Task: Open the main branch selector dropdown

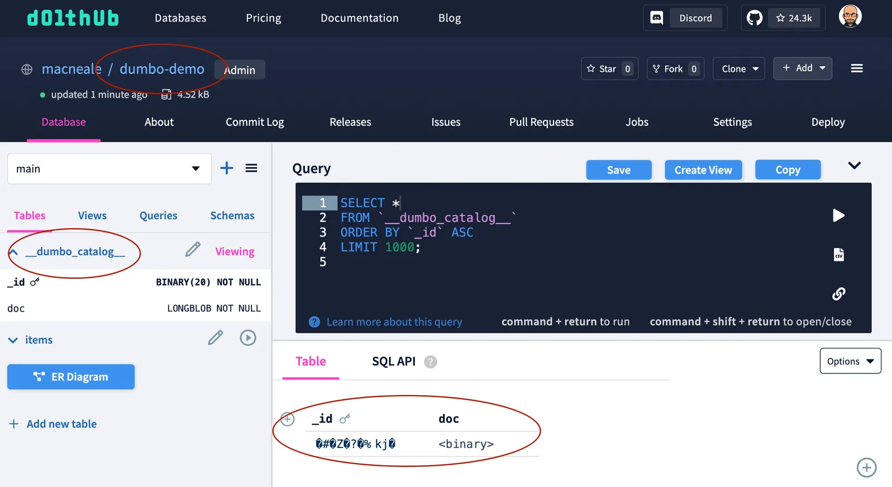Action: pos(109,169)
